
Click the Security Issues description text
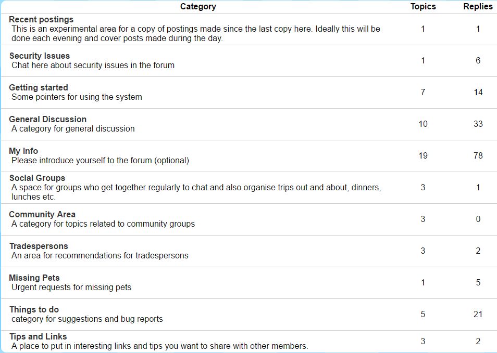pyautogui.click(x=93, y=66)
